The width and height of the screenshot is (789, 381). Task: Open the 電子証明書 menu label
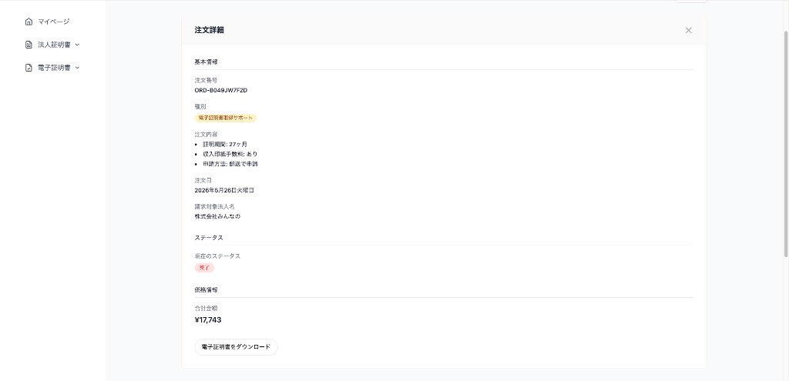tap(54, 68)
